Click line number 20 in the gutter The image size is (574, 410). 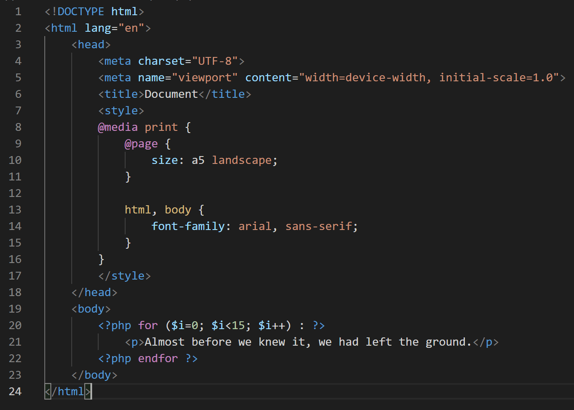point(15,325)
